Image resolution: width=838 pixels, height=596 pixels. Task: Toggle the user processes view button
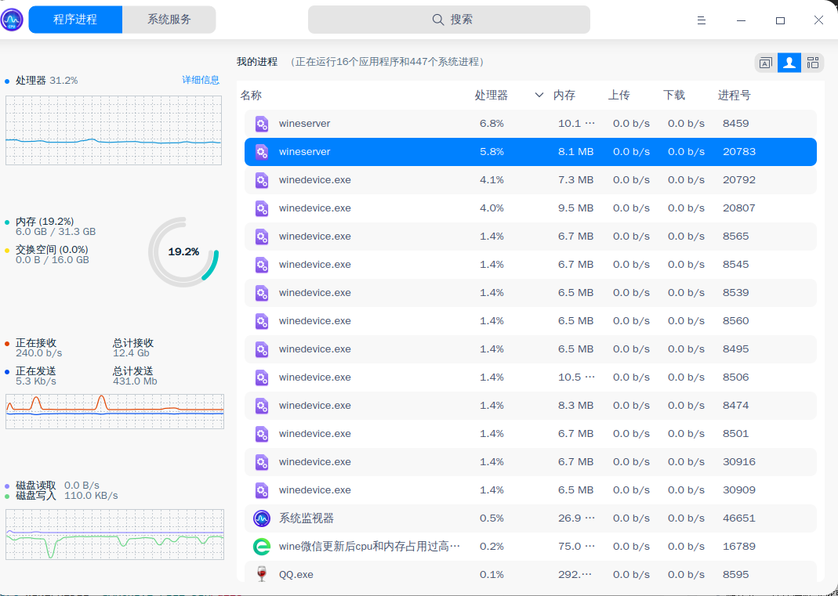pyautogui.click(x=789, y=63)
